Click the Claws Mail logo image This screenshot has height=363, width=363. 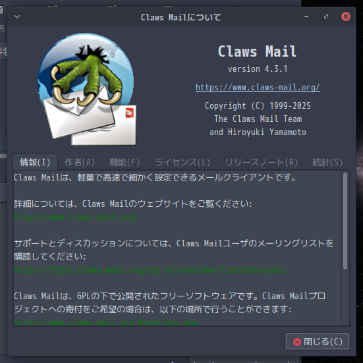(x=87, y=89)
